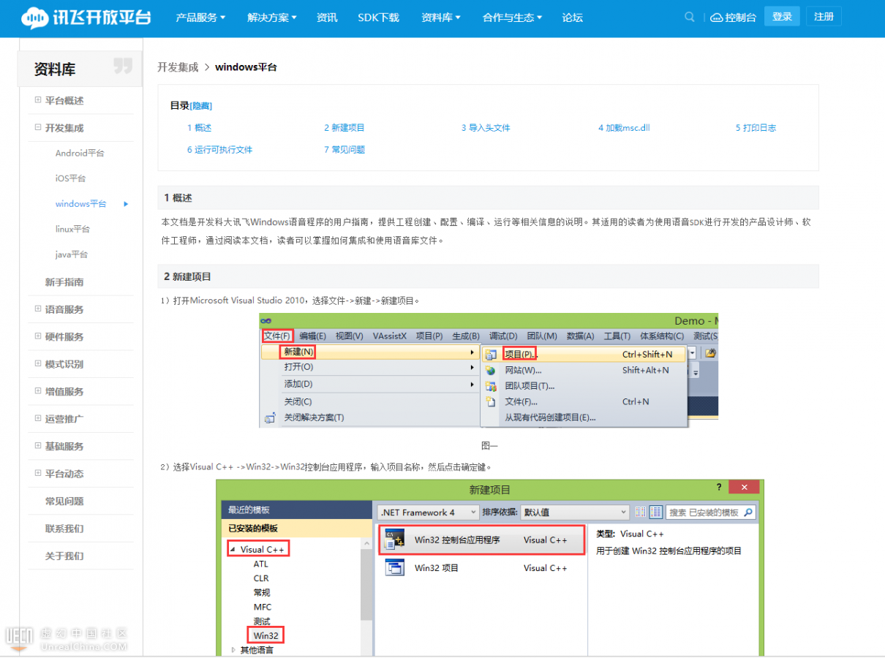This screenshot has height=658, width=885.
Task: Jump to 7 常见问题 in contents
Action: tap(344, 150)
